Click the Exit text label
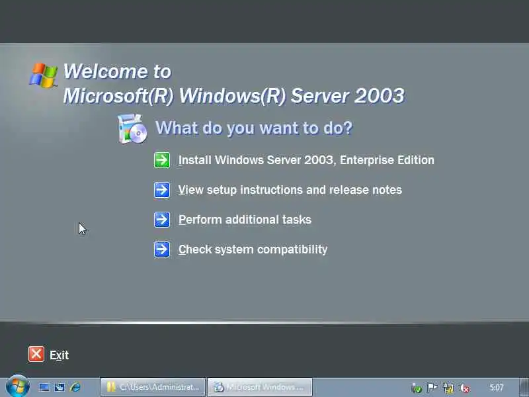 [59, 355]
